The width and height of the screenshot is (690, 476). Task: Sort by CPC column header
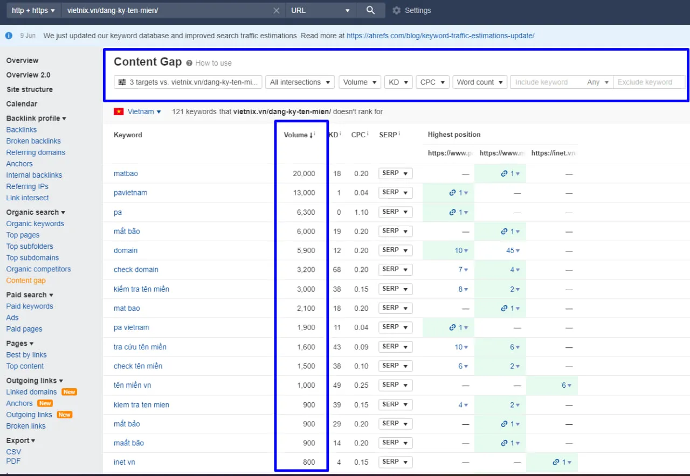pos(358,135)
